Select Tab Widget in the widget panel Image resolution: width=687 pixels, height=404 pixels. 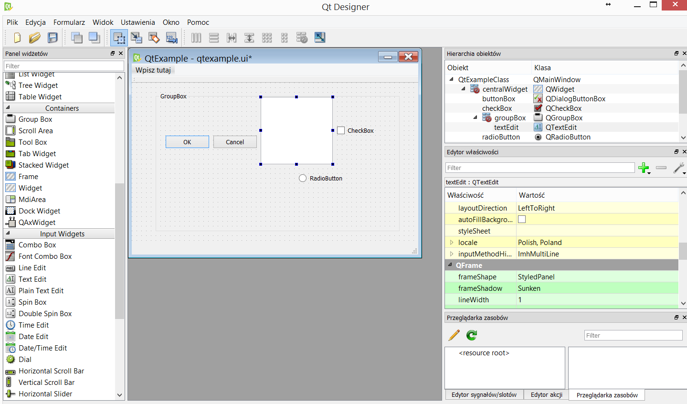[37, 153]
